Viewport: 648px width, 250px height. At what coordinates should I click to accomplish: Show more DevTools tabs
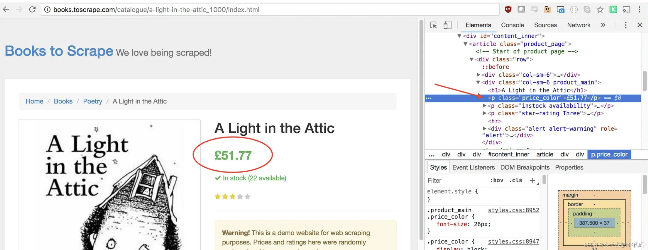tap(603, 25)
